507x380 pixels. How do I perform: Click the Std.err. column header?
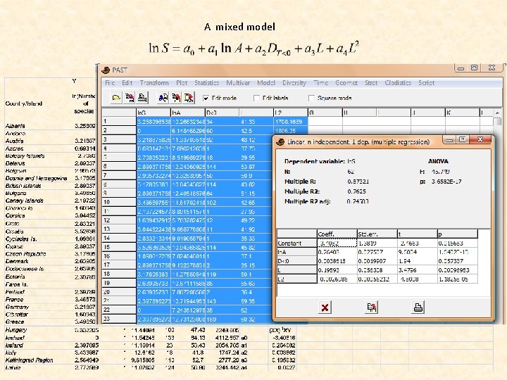click(x=377, y=234)
